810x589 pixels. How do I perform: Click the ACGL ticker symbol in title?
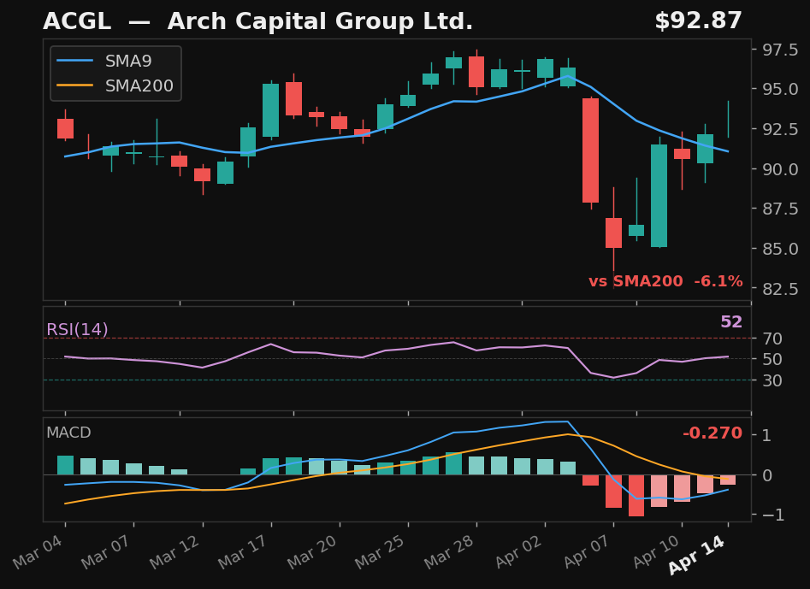(77, 21)
